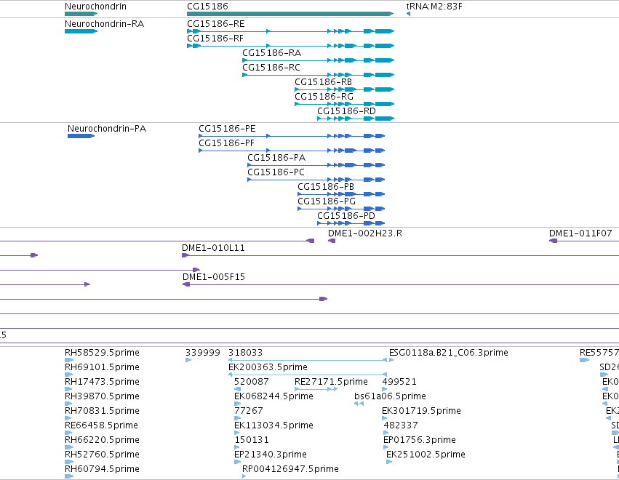
Task: Select transcript CG15186-RF label
Action: point(215,39)
